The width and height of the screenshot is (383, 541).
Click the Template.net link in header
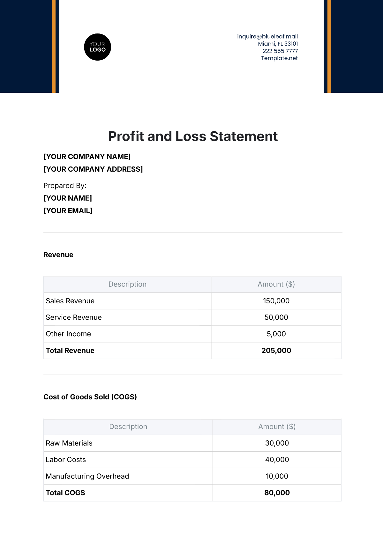[279, 58]
